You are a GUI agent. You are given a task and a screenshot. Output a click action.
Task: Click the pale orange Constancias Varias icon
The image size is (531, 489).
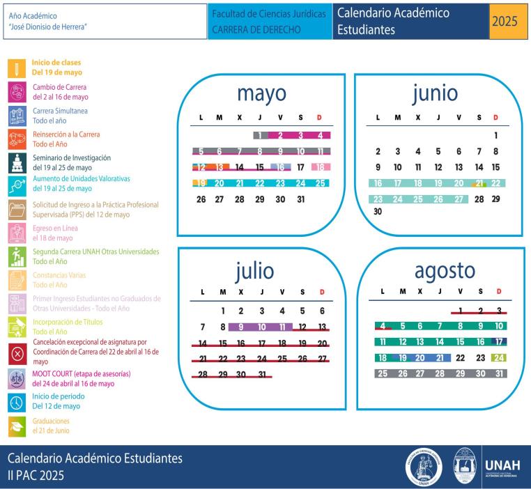pos(17,280)
